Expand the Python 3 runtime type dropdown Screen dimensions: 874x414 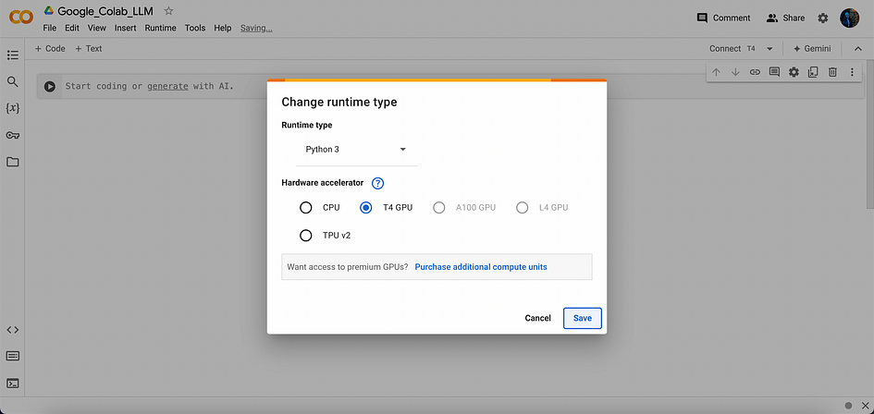pos(357,150)
